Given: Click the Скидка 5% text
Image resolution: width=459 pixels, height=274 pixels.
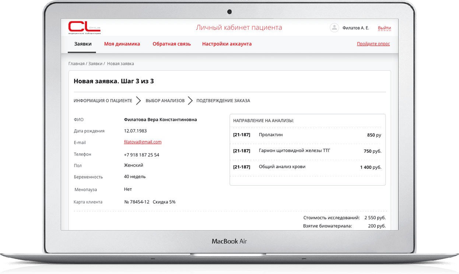Looking at the screenshot, I should tap(164, 202).
